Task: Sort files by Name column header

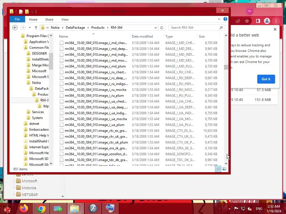Action: pos(63,37)
